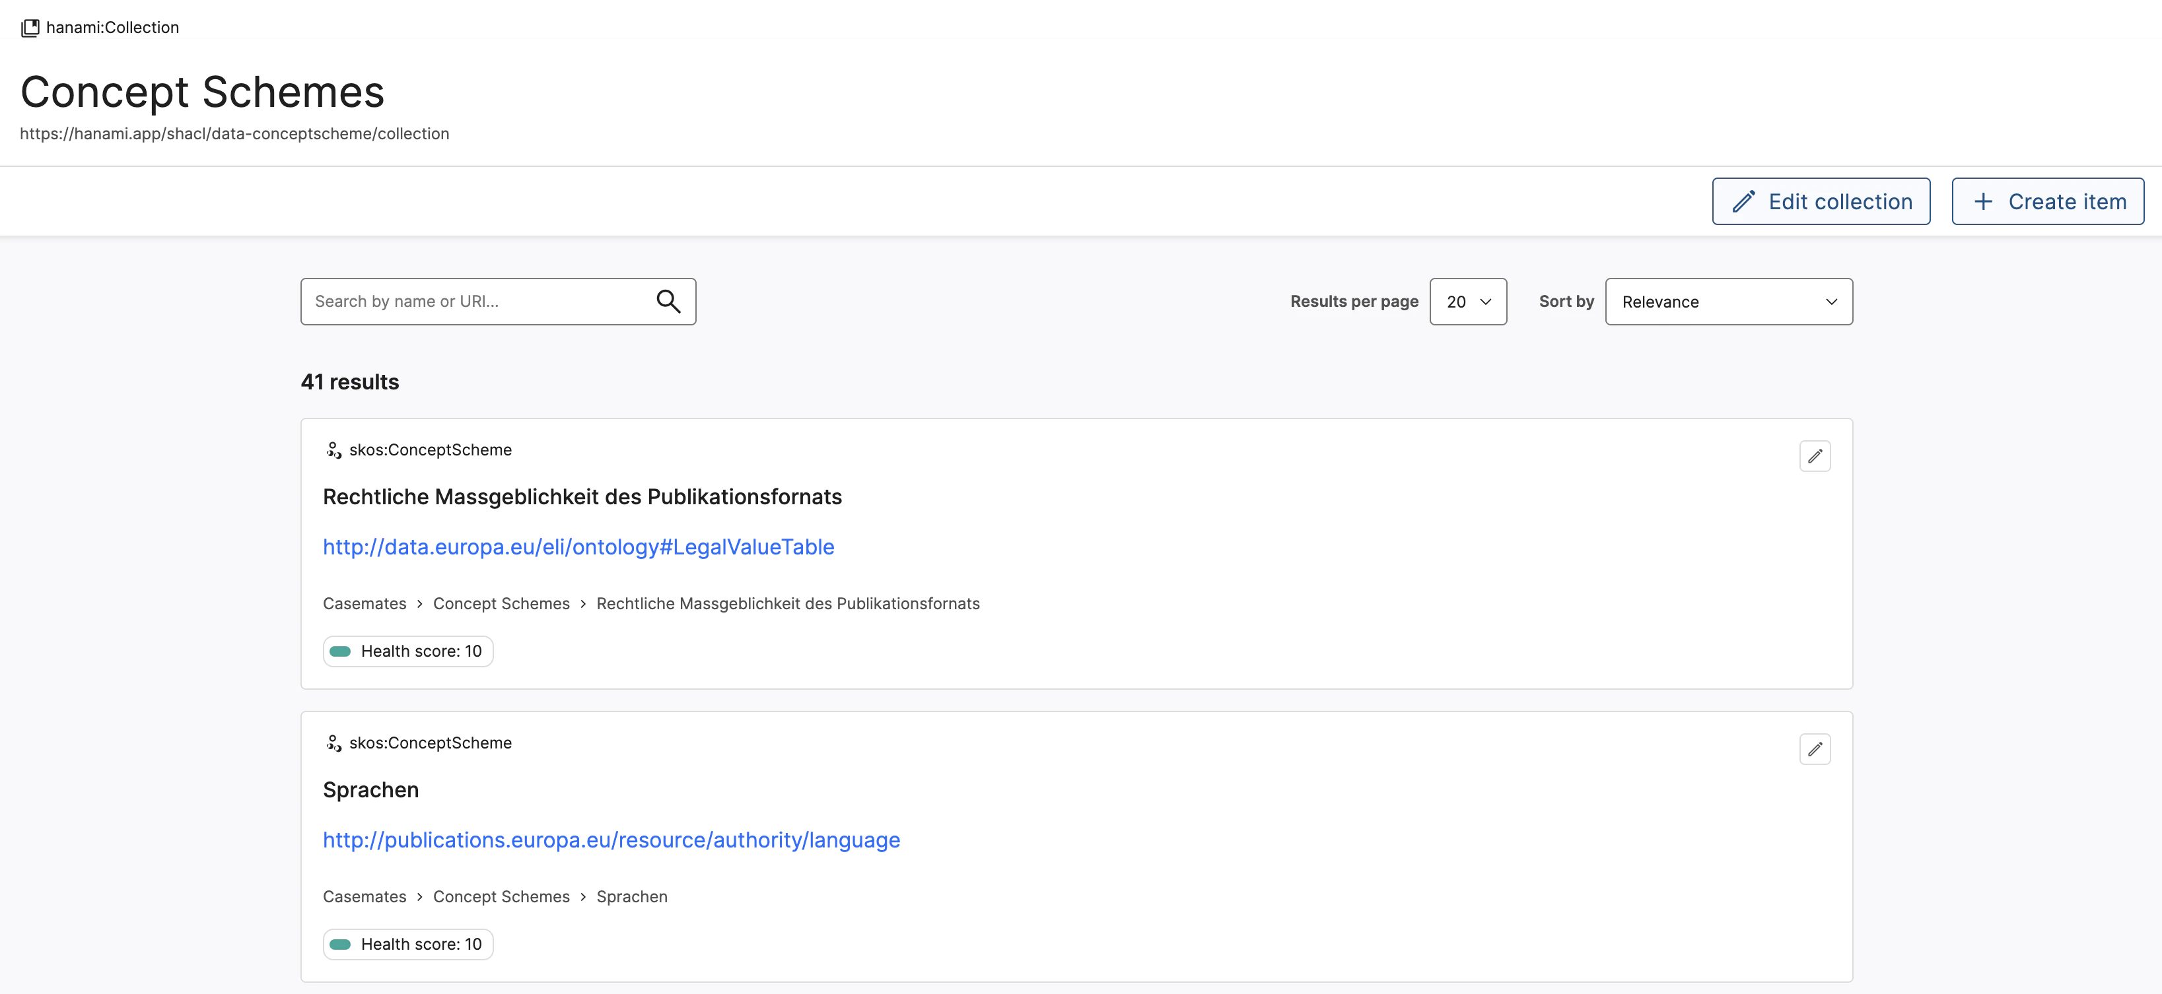This screenshot has height=994, width=2162.
Task: Click the Results per page label
Action: [1354, 301]
